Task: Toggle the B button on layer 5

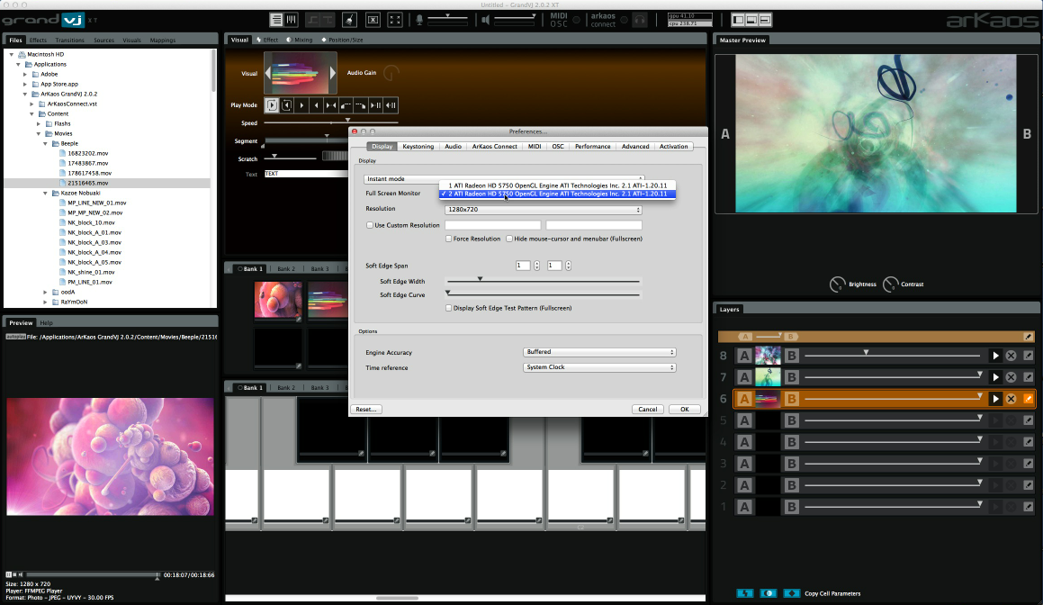Action: point(792,420)
